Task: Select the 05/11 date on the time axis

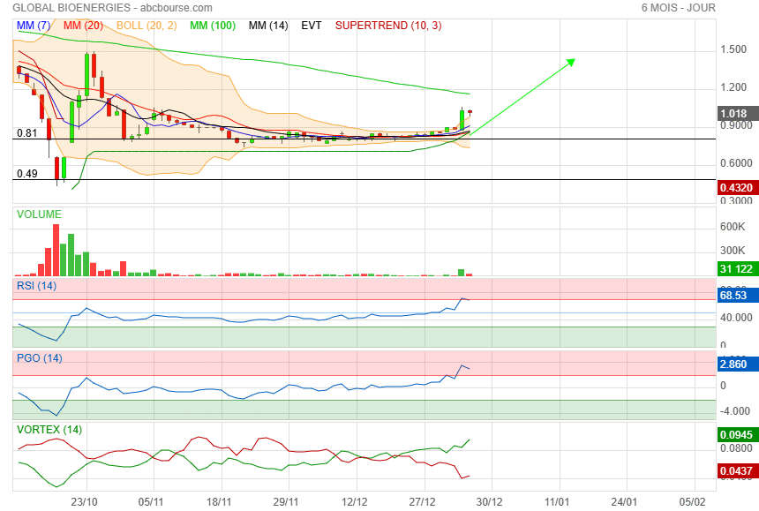Action: click(x=151, y=502)
